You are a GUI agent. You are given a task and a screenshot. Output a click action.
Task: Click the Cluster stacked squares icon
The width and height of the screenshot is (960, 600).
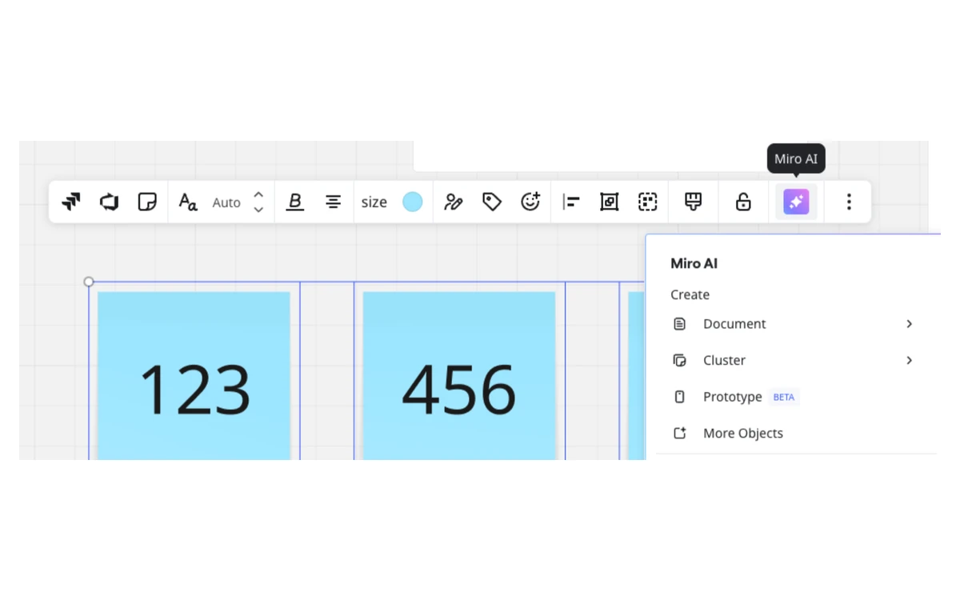point(680,360)
